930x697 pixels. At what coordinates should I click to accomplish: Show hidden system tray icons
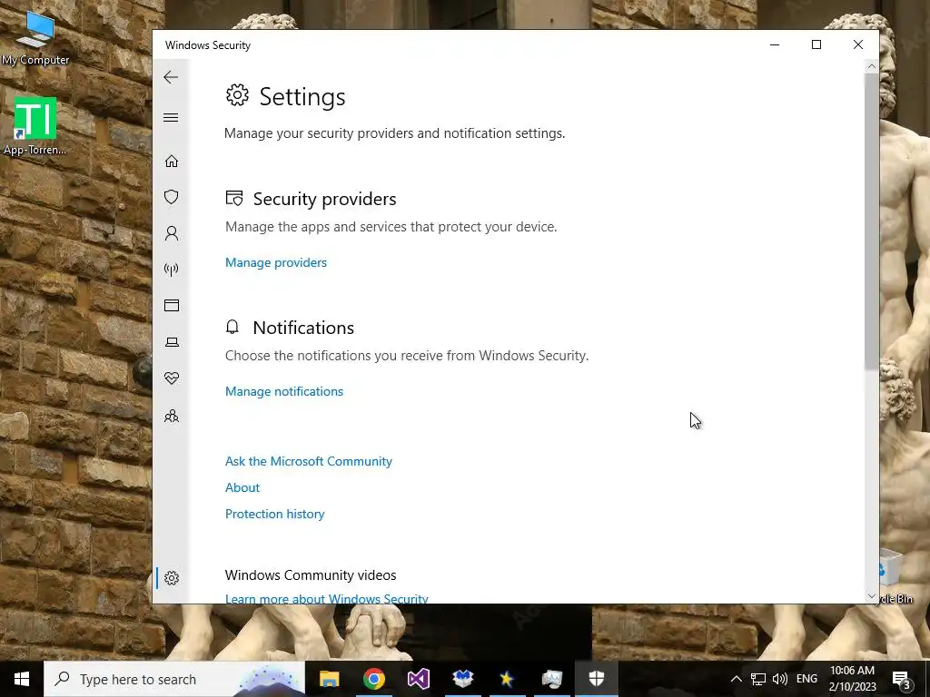(736, 679)
